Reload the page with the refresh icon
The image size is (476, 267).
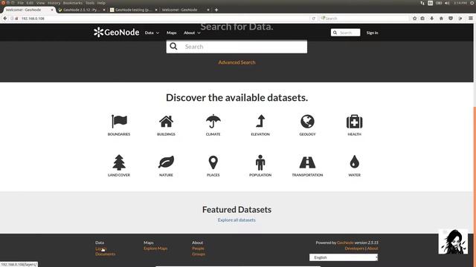click(x=314, y=19)
